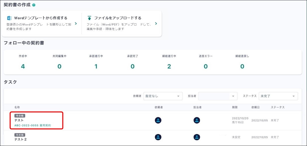Open the 締結進行中 count of 2
The height and width of the screenshot is (146, 307).
[169, 66]
